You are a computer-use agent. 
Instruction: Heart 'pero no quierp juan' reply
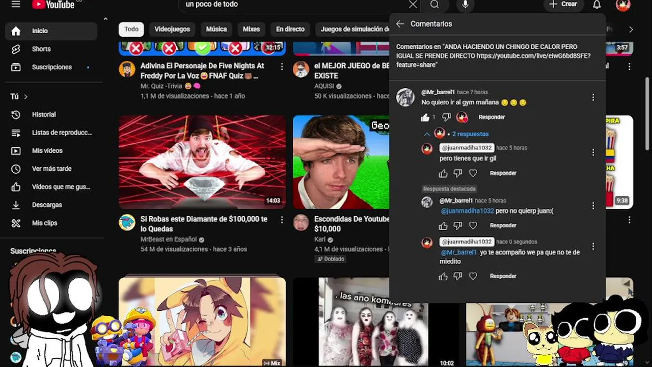coord(473,226)
